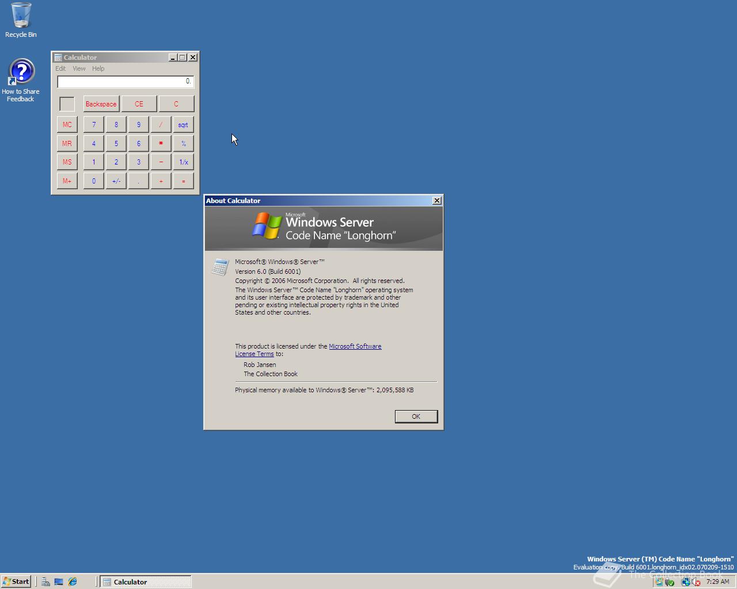Click the MS memory store button
Viewport: 737px width, 589px height.
[x=67, y=162]
